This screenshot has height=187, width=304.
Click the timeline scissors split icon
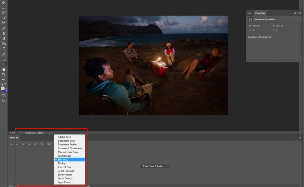pos(49,144)
